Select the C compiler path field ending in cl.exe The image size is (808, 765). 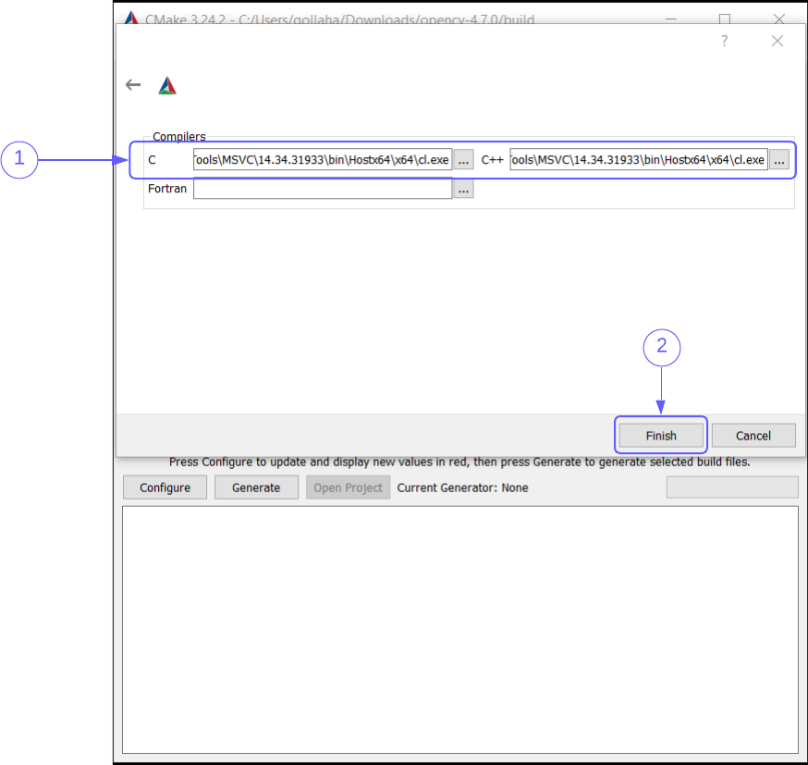coord(322,159)
